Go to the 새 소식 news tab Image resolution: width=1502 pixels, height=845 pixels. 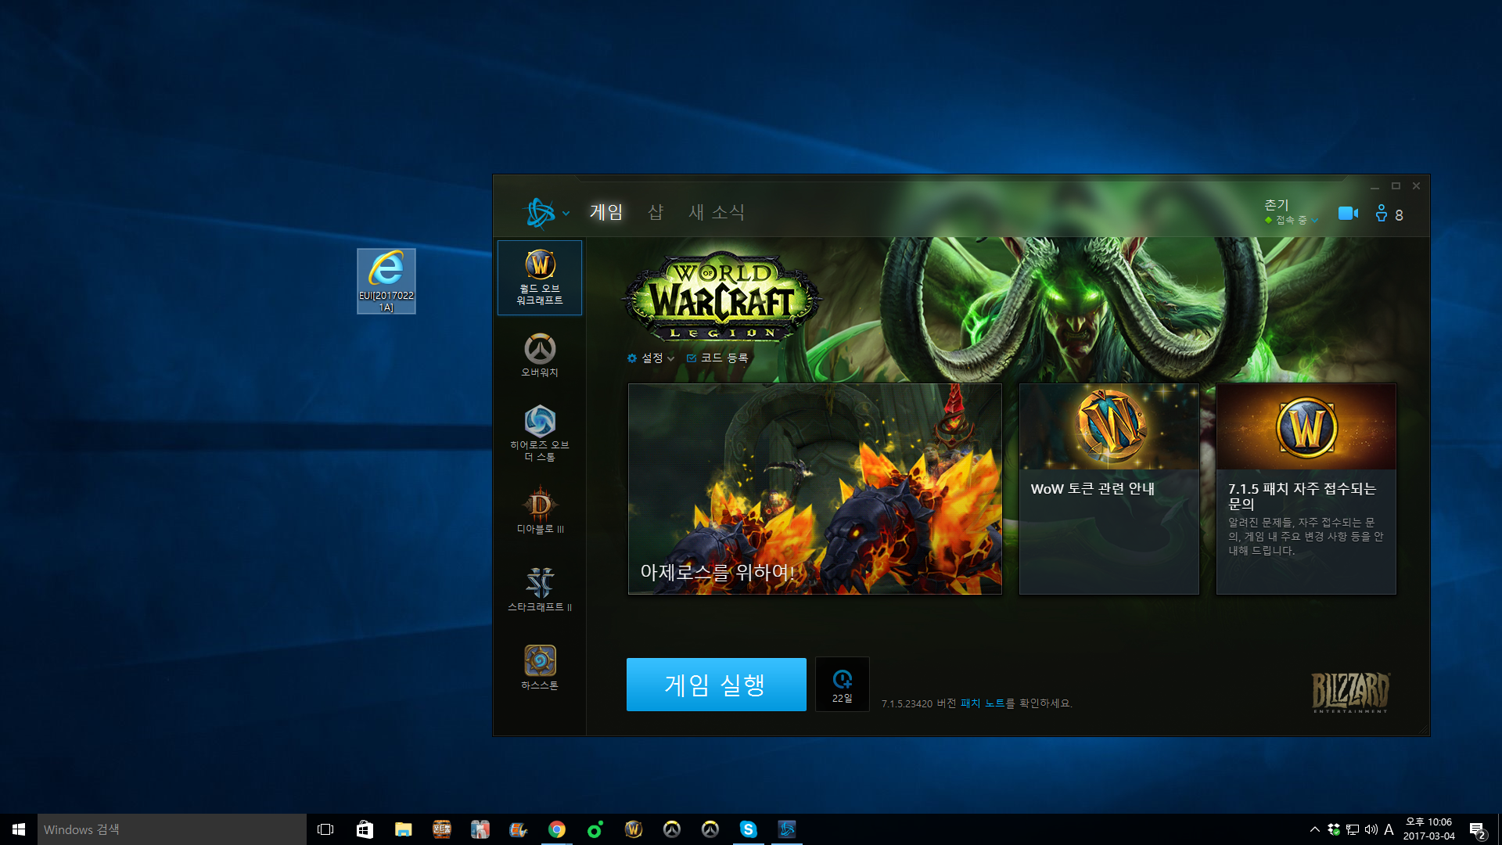click(x=716, y=212)
